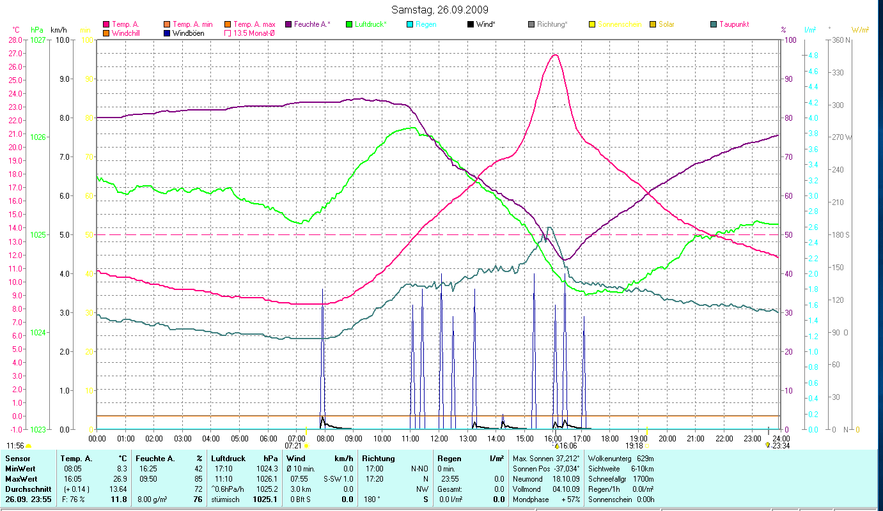Click the Solar legend label
Image resolution: width=883 pixels, height=511 pixels.
point(666,24)
